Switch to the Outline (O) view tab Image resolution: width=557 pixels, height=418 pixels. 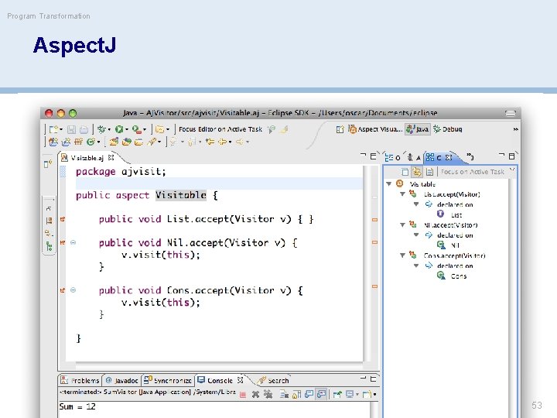point(392,157)
